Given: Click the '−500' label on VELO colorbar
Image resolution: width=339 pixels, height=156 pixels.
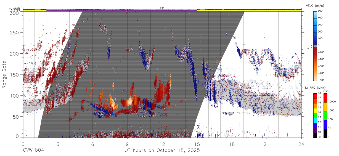Looking at the screenshot, I should (x=322, y=80).
